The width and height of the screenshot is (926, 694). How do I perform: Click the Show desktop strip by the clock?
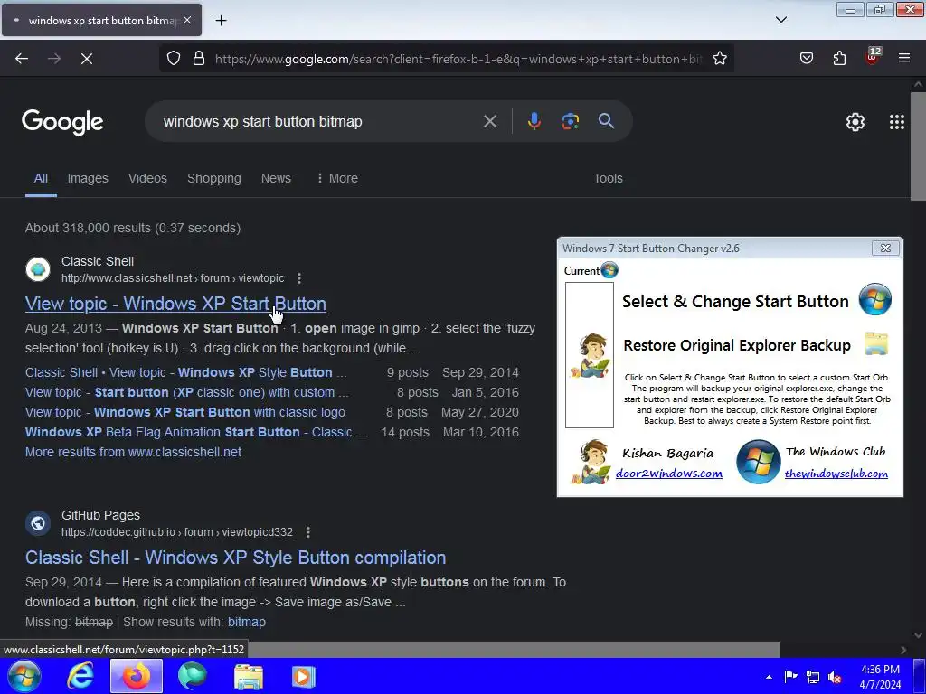tap(920, 676)
